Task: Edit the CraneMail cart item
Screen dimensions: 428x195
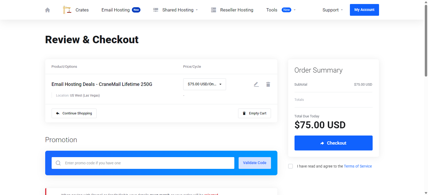Action: coord(256,84)
